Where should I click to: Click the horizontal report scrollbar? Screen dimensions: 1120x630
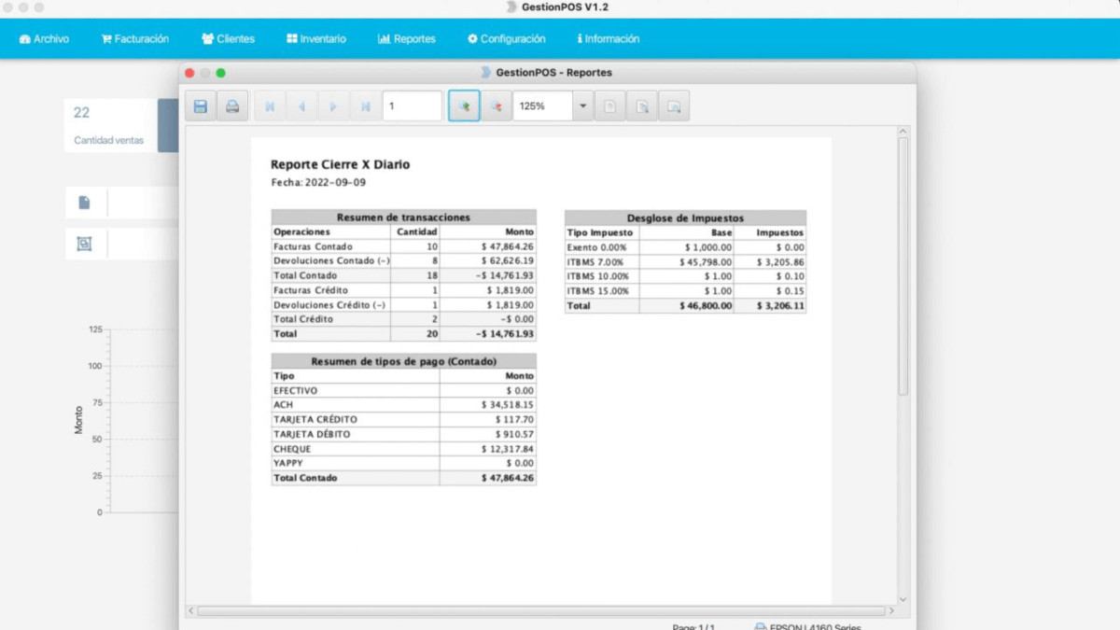click(x=541, y=610)
